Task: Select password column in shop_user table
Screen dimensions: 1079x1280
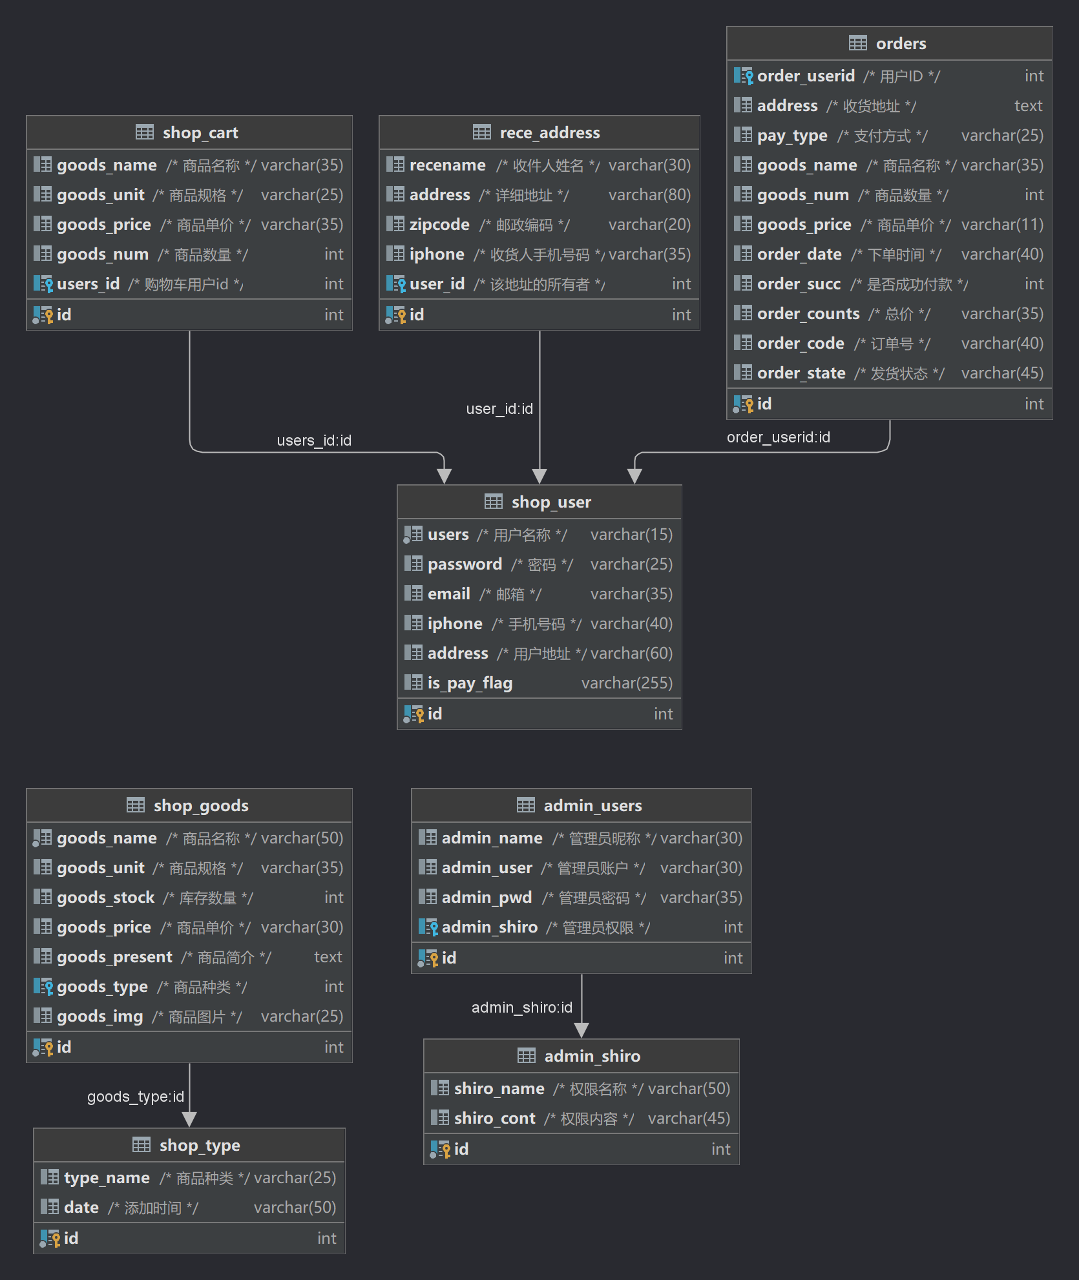Action: (539, 564)
